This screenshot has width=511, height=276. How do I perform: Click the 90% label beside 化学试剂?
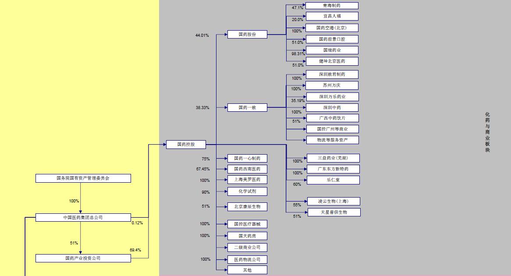pyautogui.click(x=206, y=192)
